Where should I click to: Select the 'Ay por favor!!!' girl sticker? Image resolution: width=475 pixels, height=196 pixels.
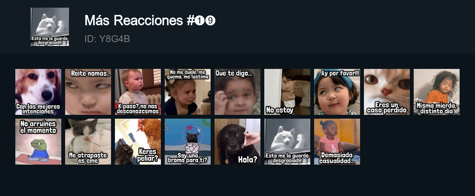point(337,92)
